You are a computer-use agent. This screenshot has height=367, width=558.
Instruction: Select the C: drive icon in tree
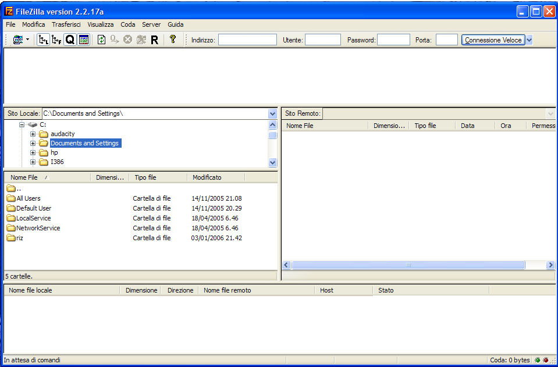(33, 125)
